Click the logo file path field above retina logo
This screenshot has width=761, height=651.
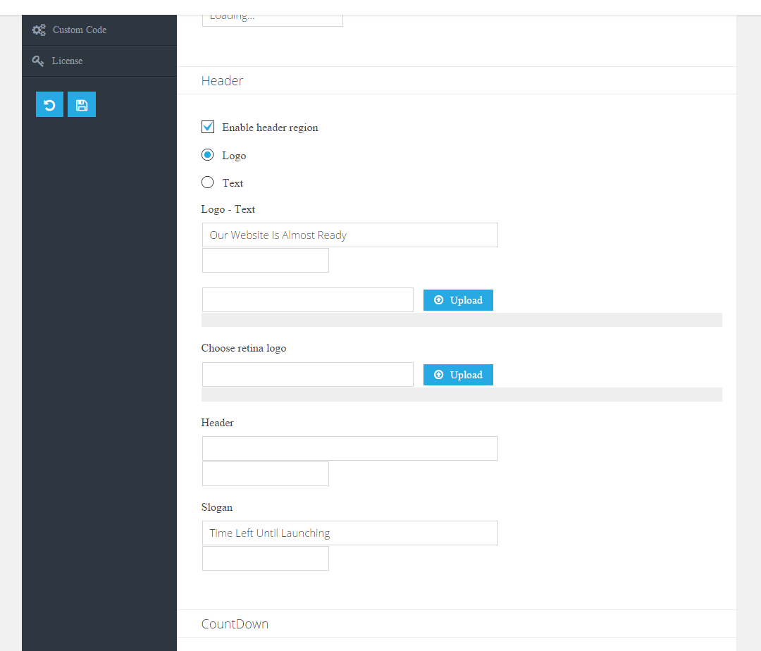coord(307,300)
